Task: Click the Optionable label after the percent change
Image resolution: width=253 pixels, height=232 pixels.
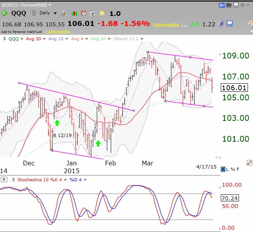Action: click(x=166, y=25)
